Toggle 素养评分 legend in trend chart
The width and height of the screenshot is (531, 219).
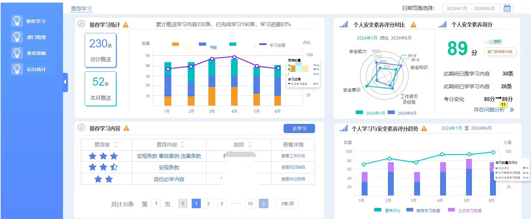pyautogui.click(x=378, y=210)
